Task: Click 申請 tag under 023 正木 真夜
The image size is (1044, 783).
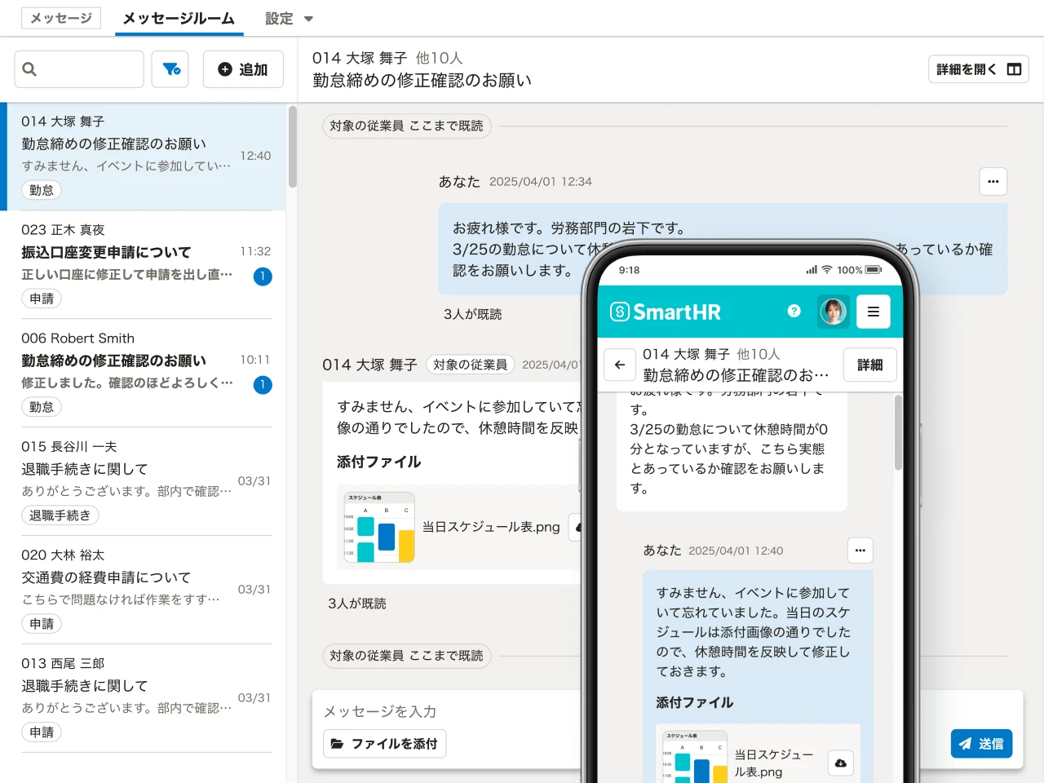Action: [x=42, y=299]
